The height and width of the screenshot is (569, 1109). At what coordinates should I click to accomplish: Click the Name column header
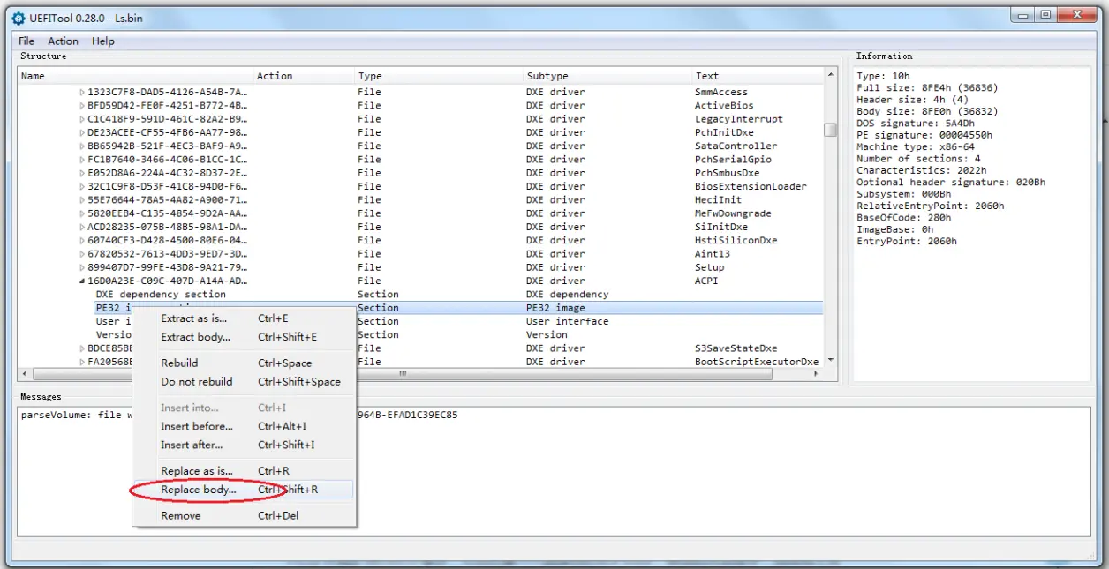pos(136,76)
